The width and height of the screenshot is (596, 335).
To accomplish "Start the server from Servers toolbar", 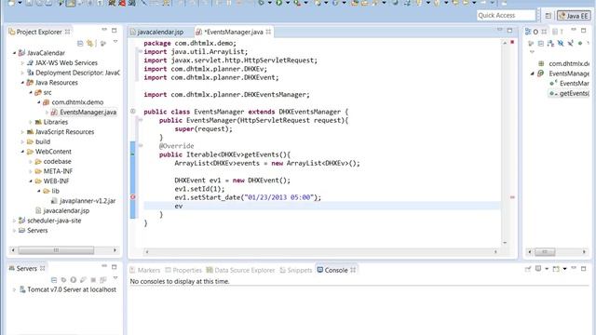I will 74,280.
